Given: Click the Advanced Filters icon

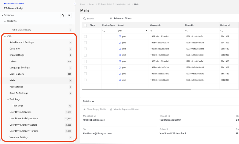Looking at the screenshot, I should (x=111, y=18).
